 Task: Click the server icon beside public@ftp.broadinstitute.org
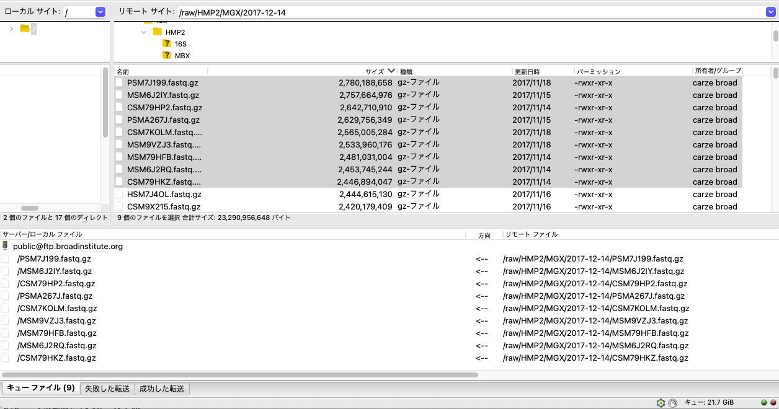(5, 245)
